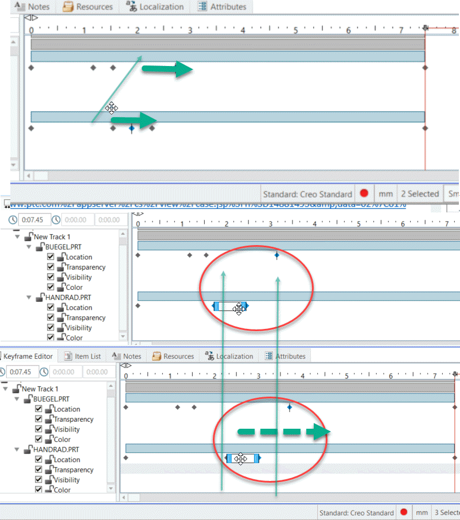Uncheck BUEGEL.PRT Location checkbox in the bottom screenshot
This screenshot has width=460, height=520.
38,409
